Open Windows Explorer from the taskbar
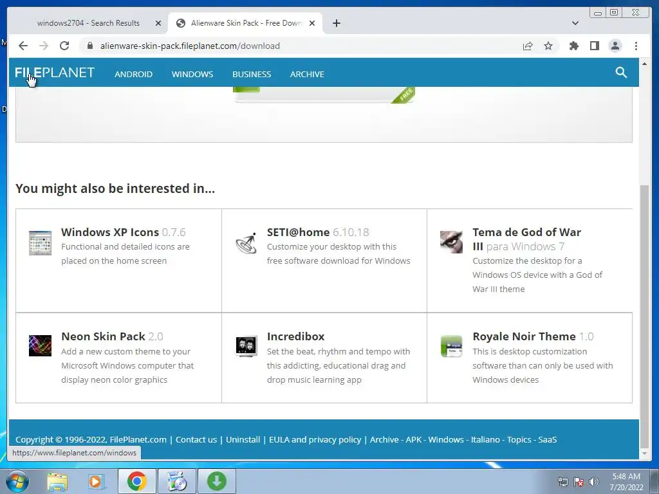Screen dimensions: 659x494 (x=57, y=481)
